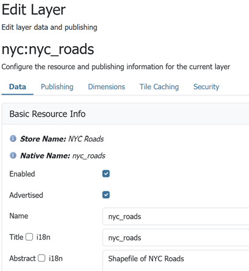This screenshot has height=271, width=249.
Task: Click the Enabled label text
Action: coord(22,174)
